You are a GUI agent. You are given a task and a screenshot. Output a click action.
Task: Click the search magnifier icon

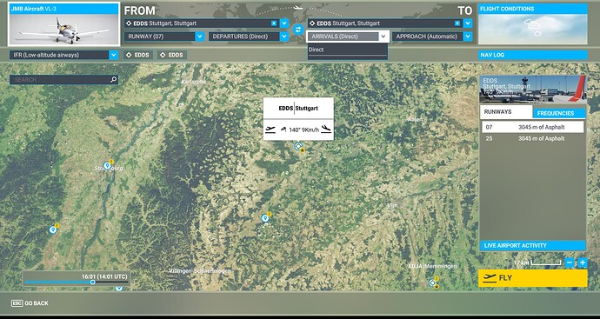(x=113, y=80)
